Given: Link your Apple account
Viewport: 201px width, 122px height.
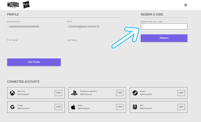Looking at the screenshot, I should (120, 107).
